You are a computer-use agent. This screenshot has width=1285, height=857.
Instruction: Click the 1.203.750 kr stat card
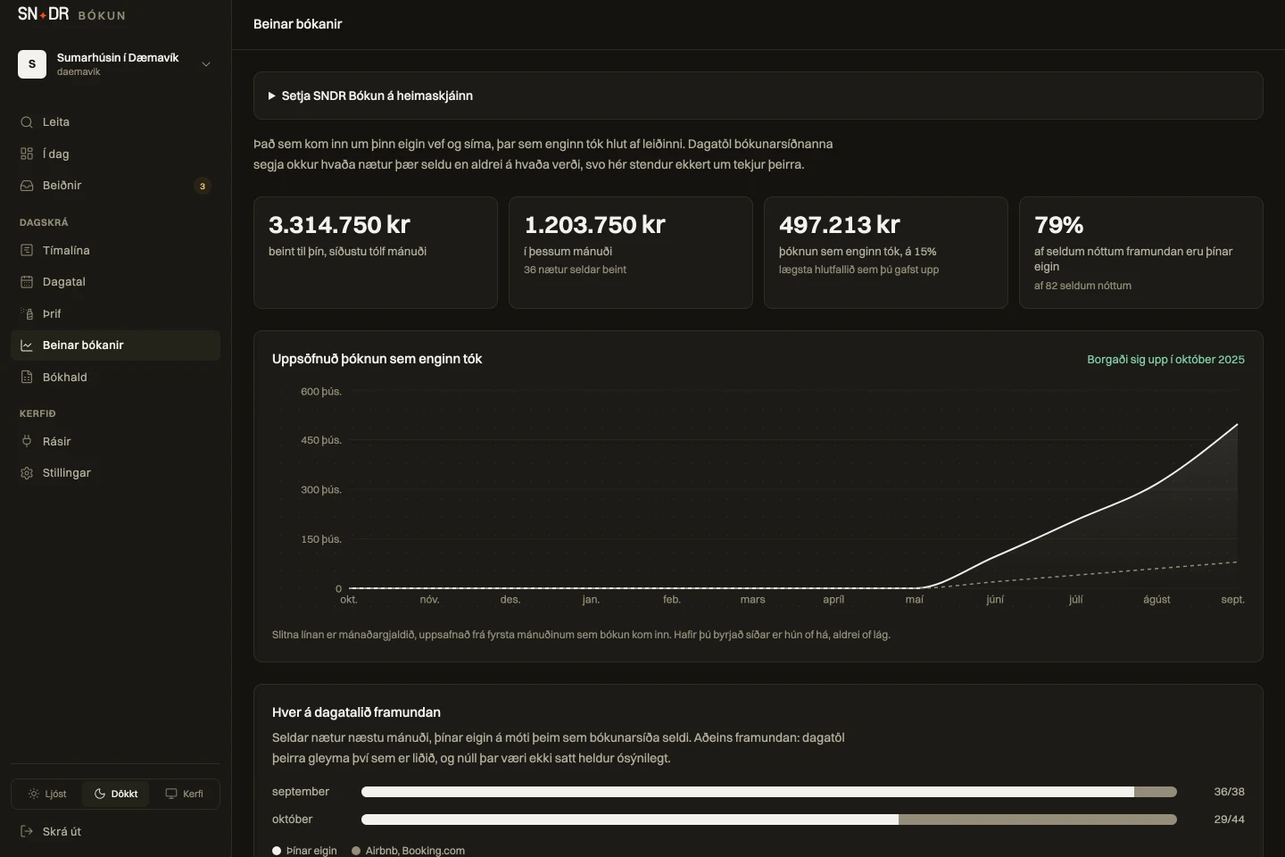pyautogui.click(x=631, y=253)
